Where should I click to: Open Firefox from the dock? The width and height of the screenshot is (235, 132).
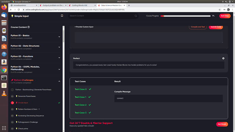4,7
